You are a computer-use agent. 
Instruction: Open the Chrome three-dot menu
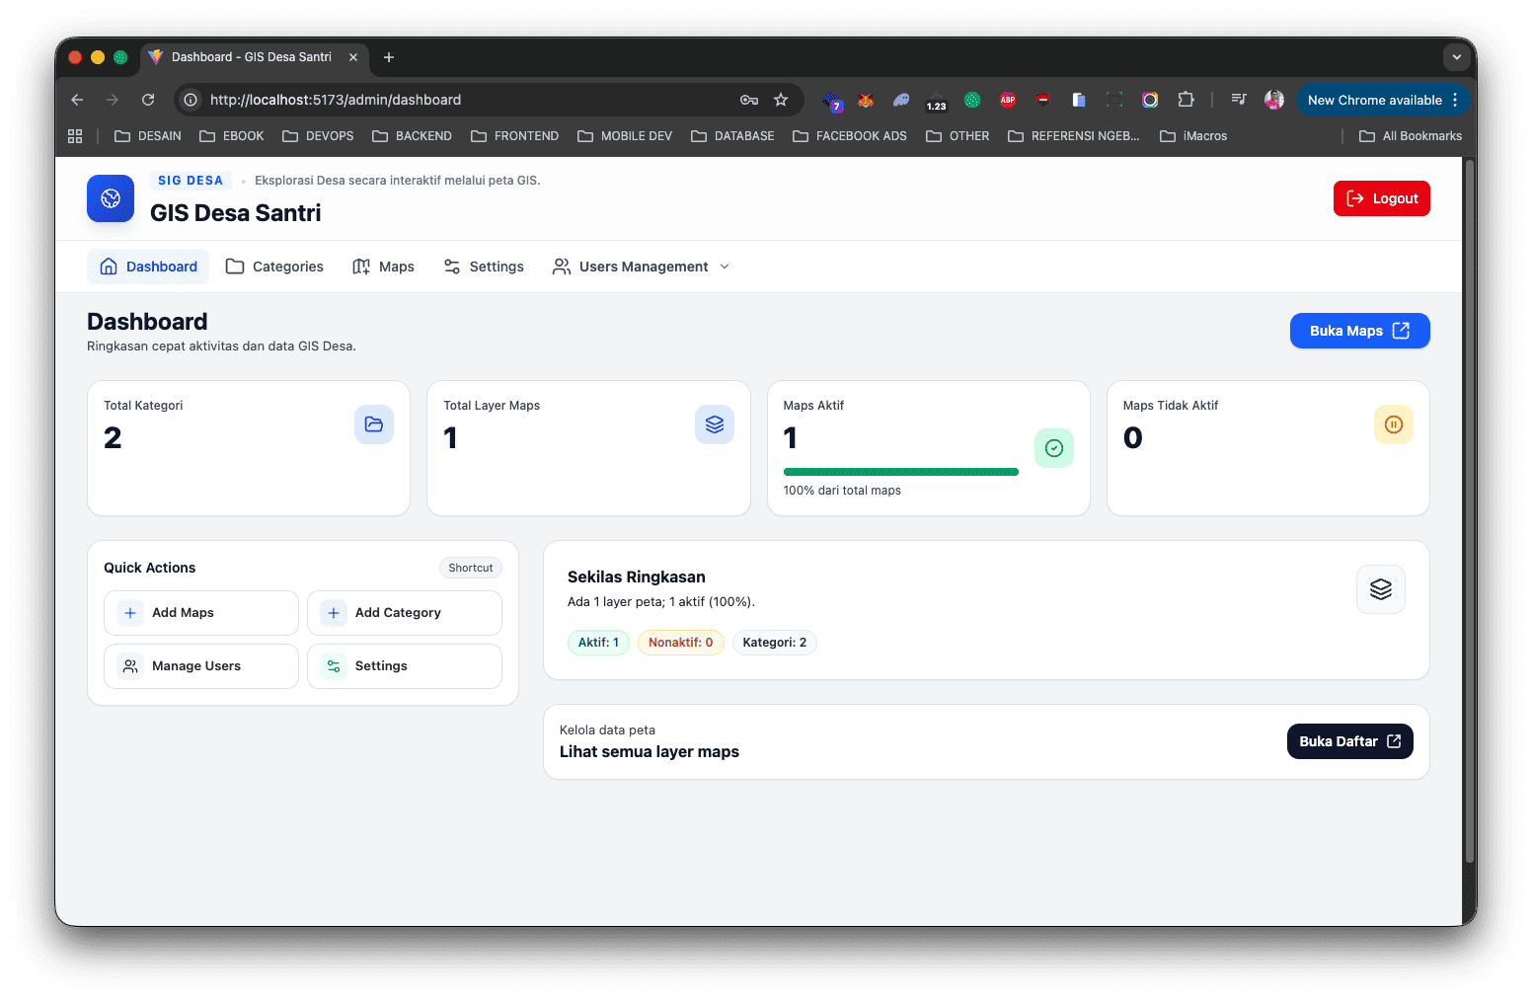coord(1455,100)
